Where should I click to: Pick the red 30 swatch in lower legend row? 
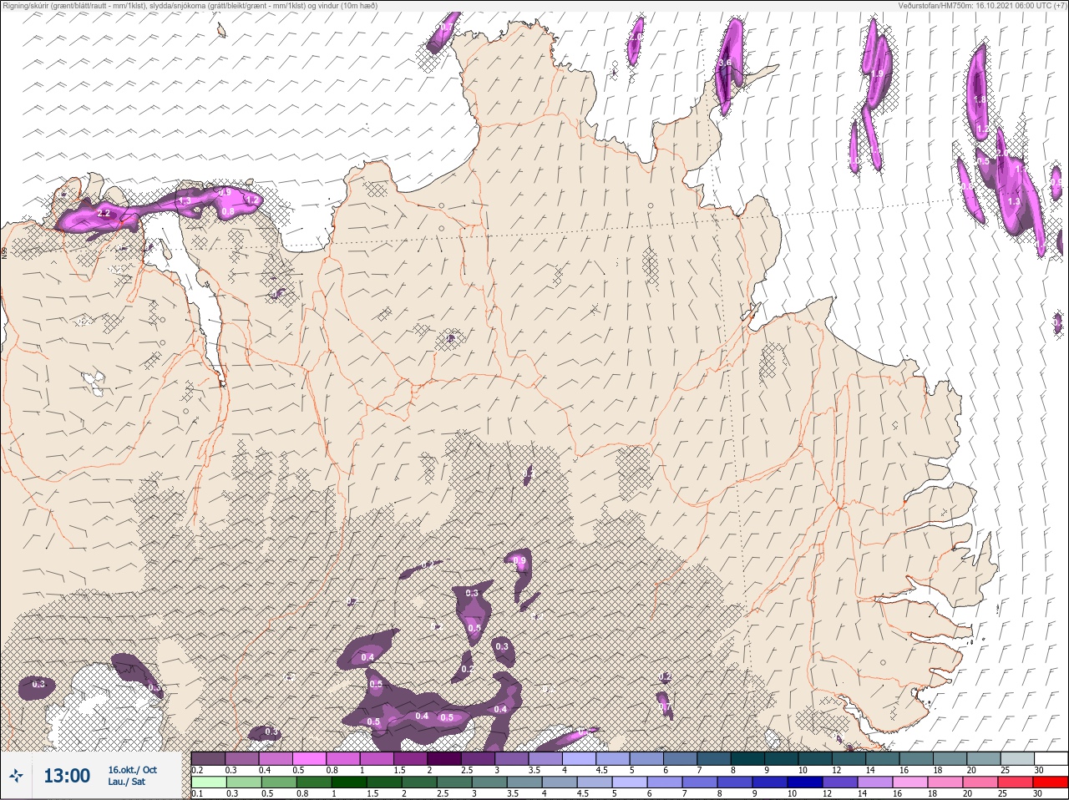coord(1051,782)
